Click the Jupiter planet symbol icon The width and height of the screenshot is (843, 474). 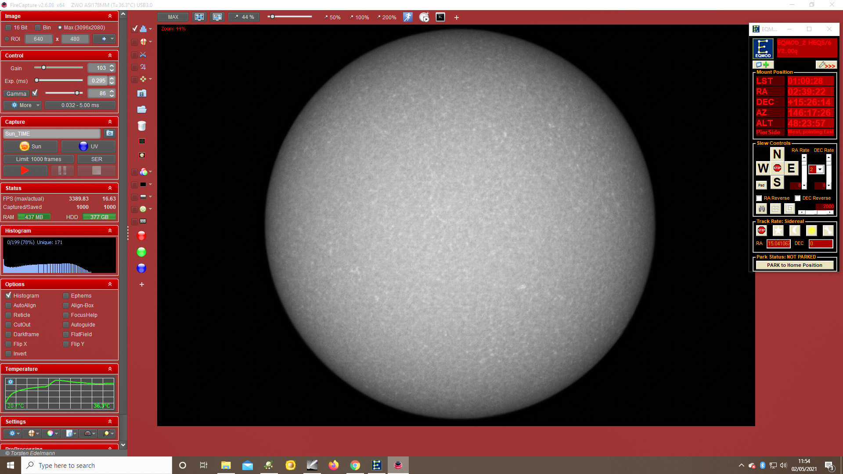coord(143,67)
